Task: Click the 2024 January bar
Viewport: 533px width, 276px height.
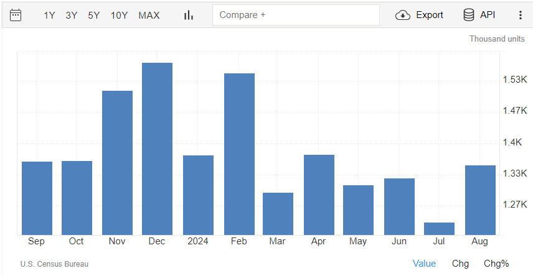Action: coord(198,195)
